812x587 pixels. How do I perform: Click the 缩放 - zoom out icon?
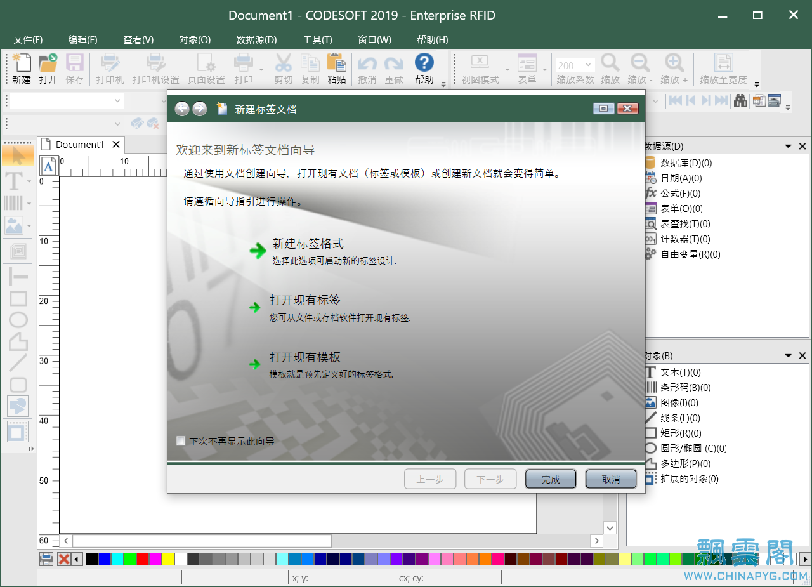click(x=640, y=69)
